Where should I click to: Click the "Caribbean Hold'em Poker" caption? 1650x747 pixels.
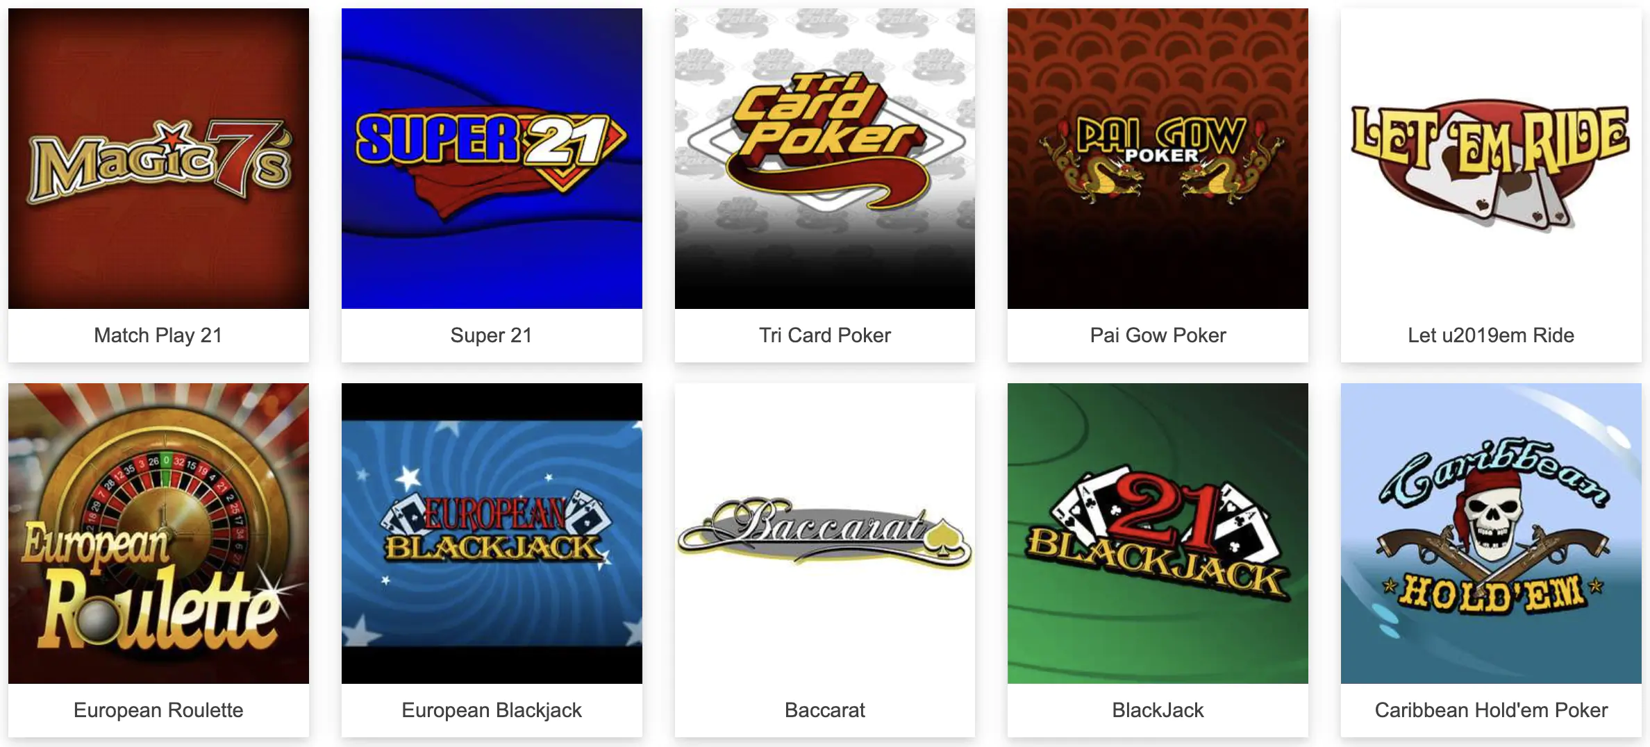[x=1491, y=710]
